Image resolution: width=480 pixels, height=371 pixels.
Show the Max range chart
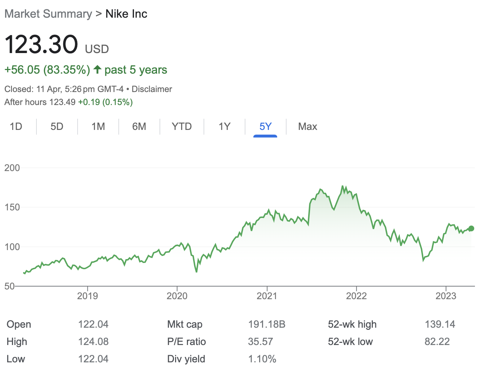[307, 127]
